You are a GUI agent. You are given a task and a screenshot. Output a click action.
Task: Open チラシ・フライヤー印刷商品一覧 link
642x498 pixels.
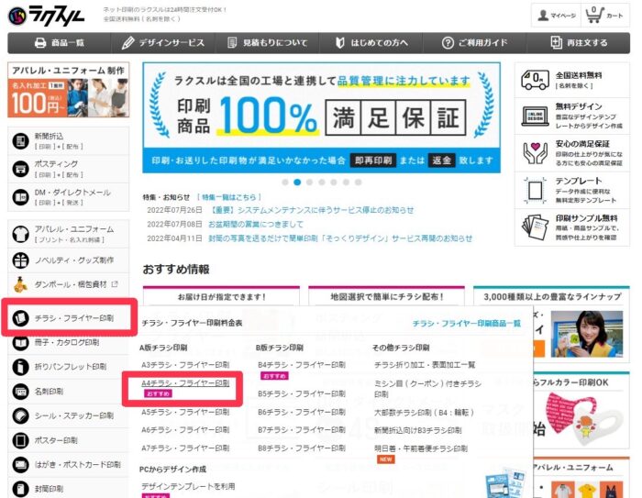(466, 323)
